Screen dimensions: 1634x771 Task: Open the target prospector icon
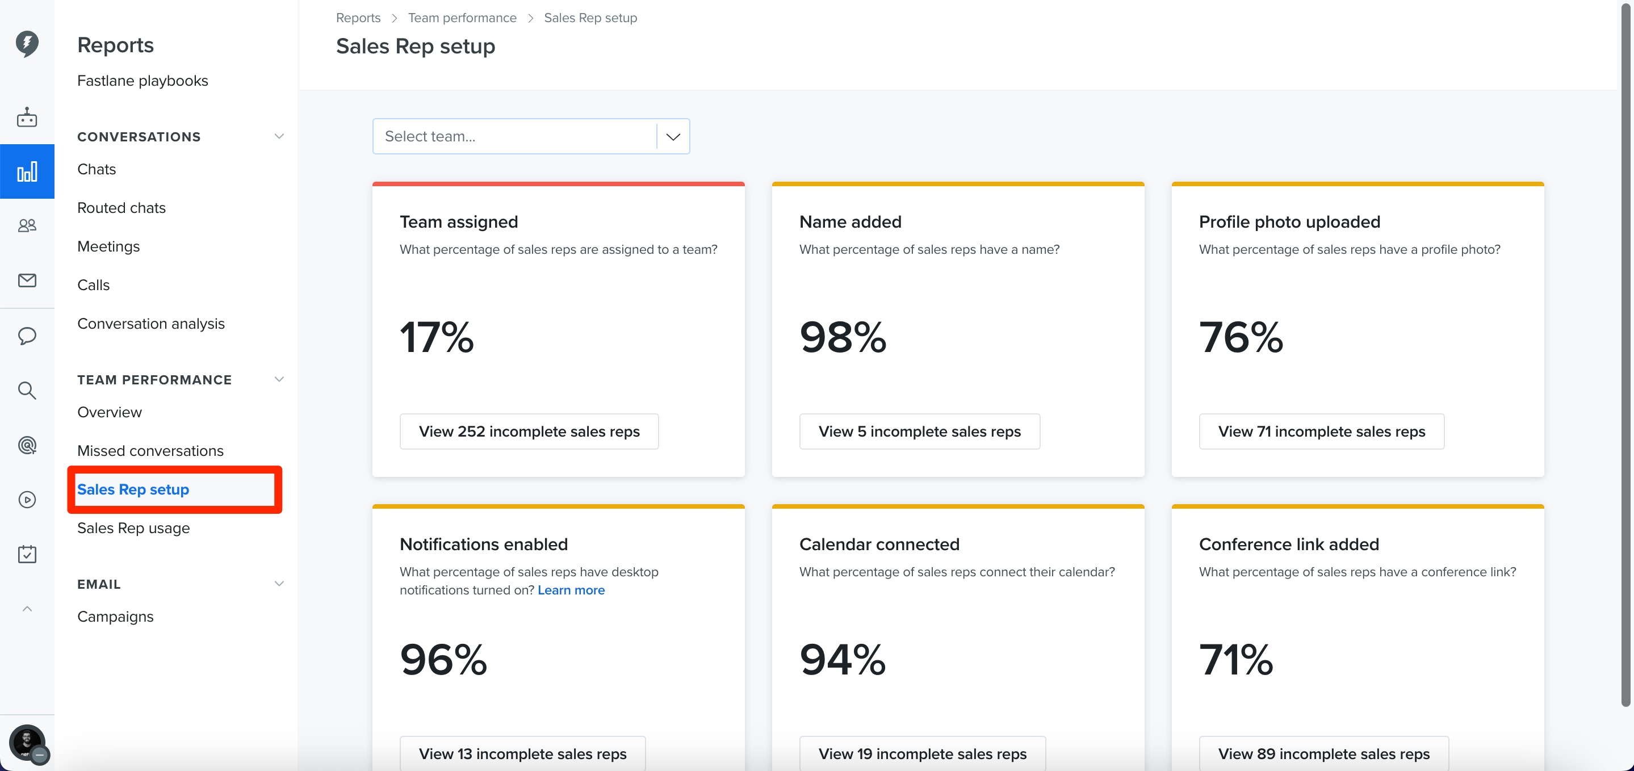pyautogui.click(x=27, y=445)
